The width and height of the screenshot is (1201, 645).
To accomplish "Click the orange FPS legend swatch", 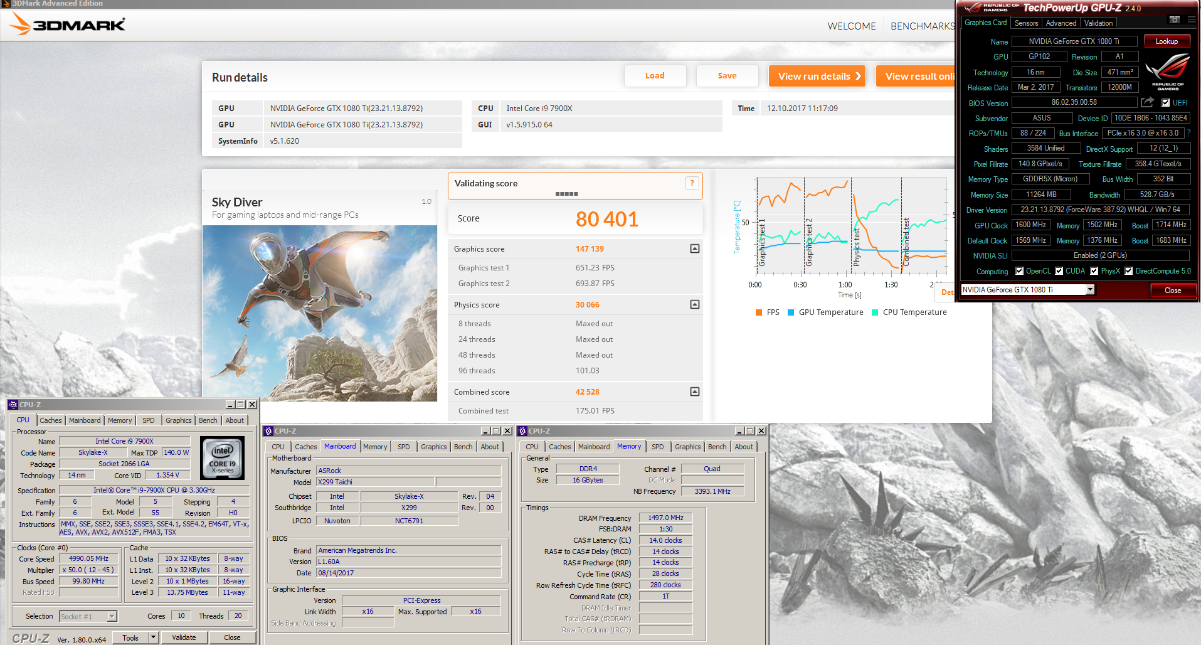I will [x=759, y=312].
